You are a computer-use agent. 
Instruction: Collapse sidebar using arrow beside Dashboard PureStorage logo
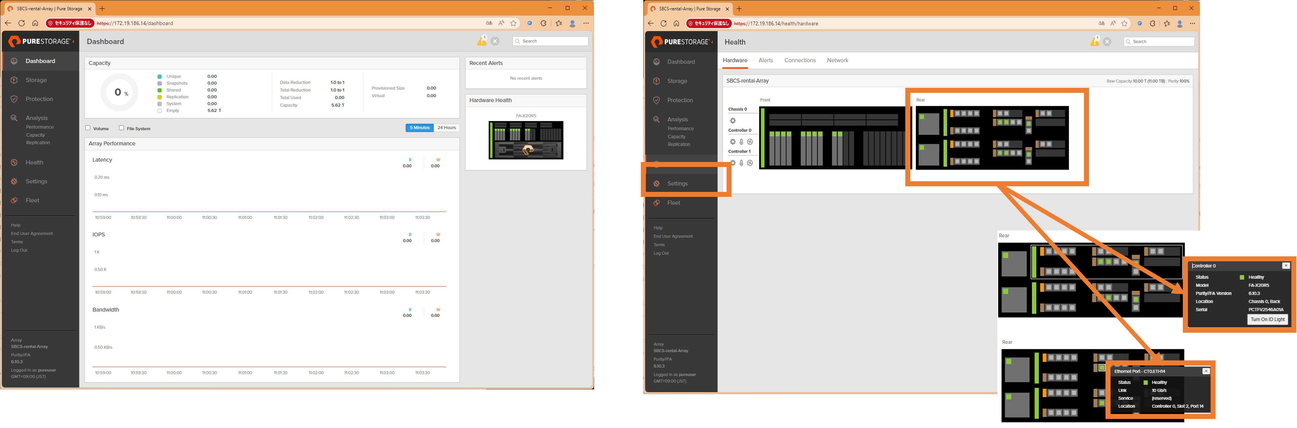click(74, 41)
